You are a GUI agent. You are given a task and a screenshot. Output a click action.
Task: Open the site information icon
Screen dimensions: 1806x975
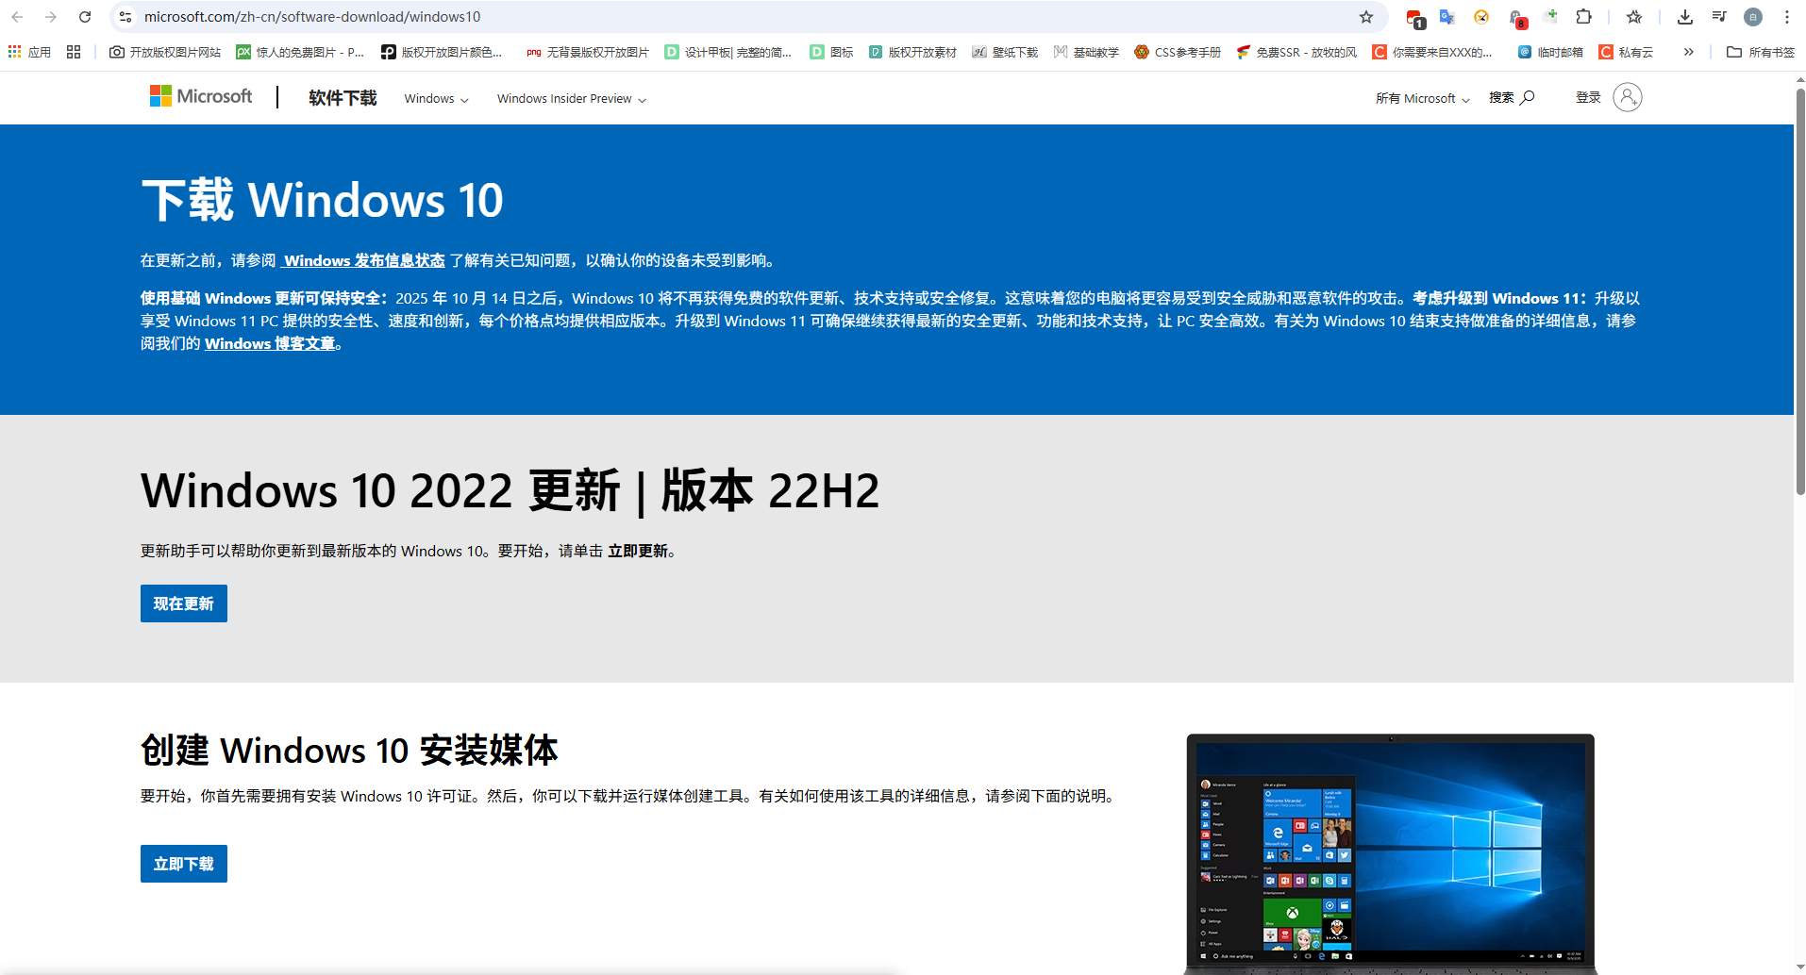coord(125,17)
